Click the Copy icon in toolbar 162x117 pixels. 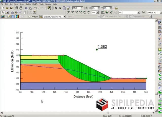tap(26, 8)
